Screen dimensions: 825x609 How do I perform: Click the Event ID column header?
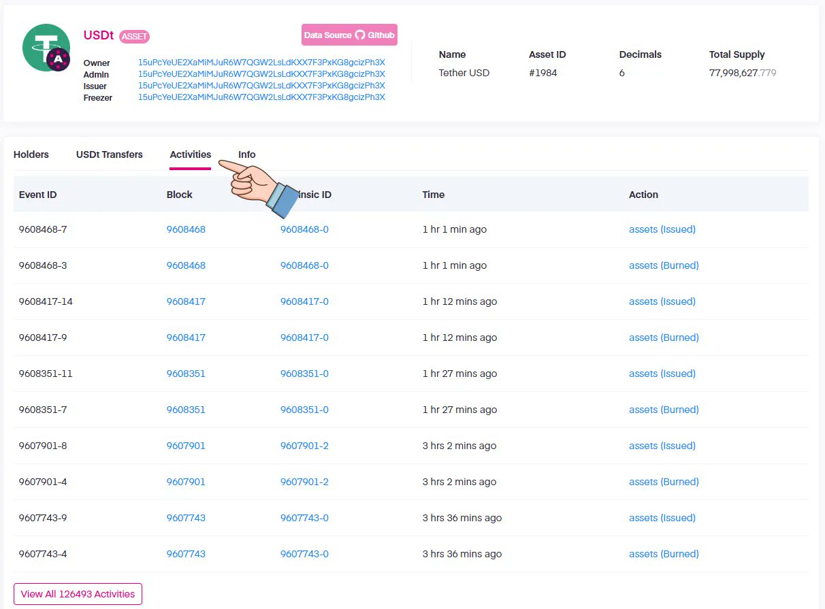tap(38, 195)
